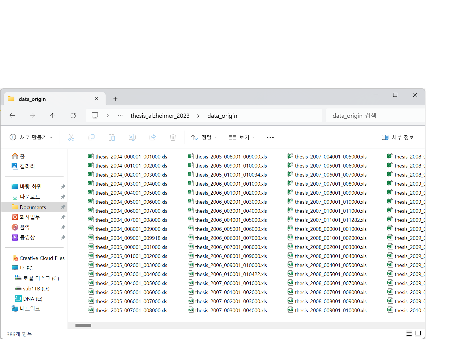Open the see more options ellipsis menu

click(x=270, y=138)
